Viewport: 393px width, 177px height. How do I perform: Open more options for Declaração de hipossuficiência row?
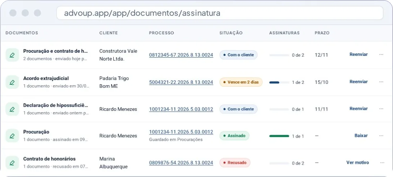click(381, 109)
